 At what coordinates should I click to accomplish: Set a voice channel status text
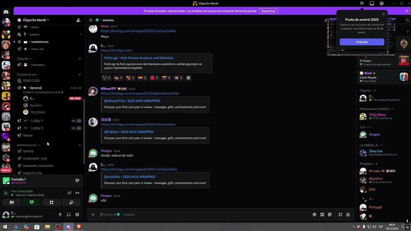coord(43,92)
